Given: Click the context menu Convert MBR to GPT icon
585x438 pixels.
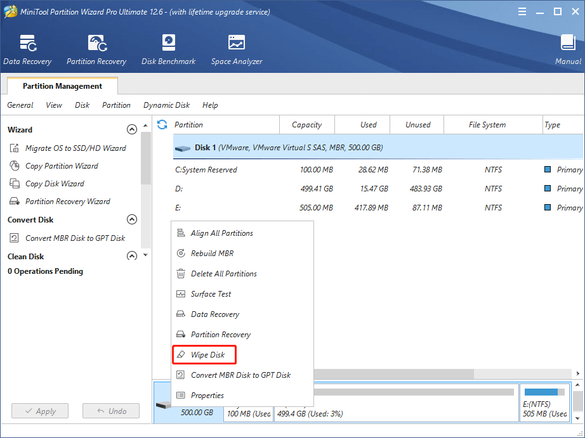Looking at the screenshot, I should click(x=181, y=375).
